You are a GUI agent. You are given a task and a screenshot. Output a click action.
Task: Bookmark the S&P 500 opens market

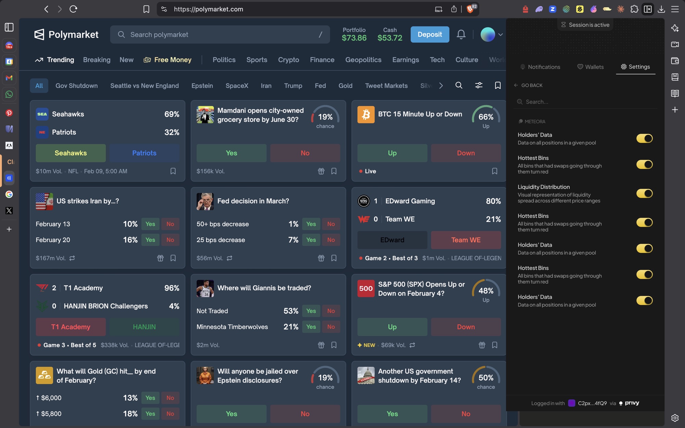[494, 345]
